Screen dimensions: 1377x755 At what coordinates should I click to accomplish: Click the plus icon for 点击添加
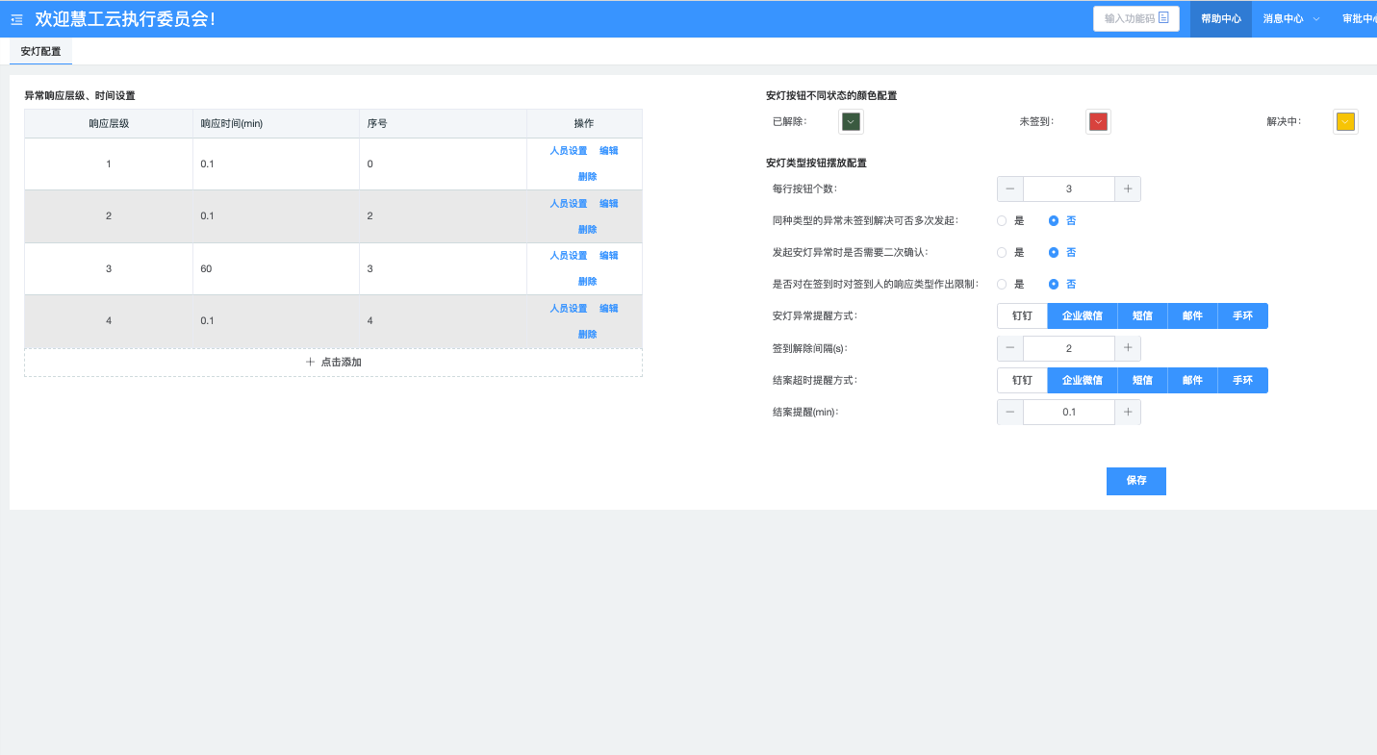pyautogui.click(x=310, y=362)
